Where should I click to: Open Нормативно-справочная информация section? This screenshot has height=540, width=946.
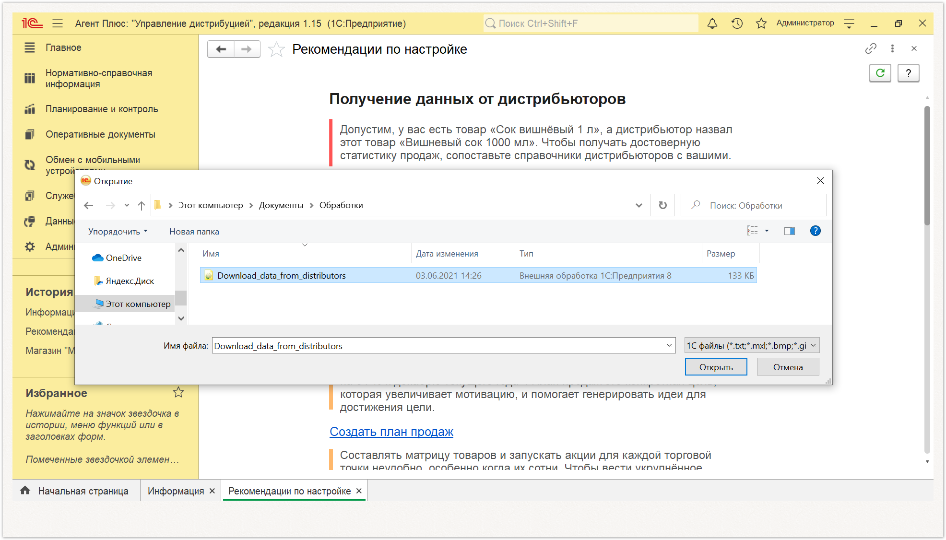pos(99,79)
